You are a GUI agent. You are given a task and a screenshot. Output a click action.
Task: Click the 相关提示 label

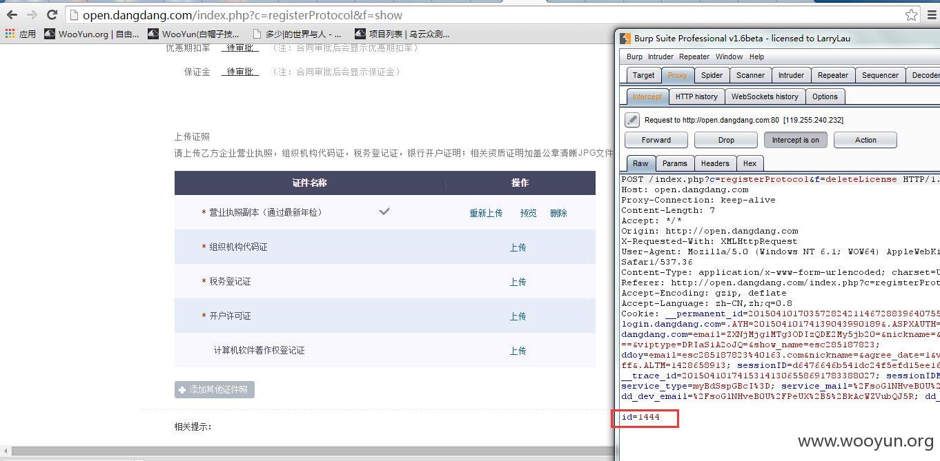click(193, 427)
